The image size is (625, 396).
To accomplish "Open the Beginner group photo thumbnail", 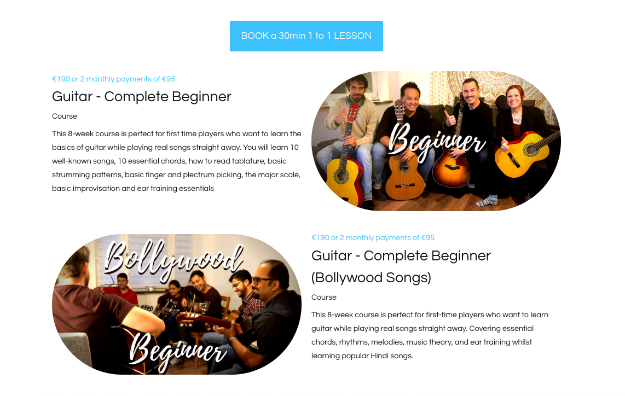I will (x=436, y=141).
